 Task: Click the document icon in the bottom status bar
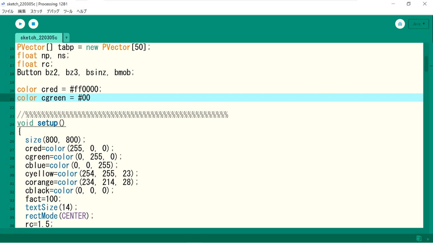point(419,238)
